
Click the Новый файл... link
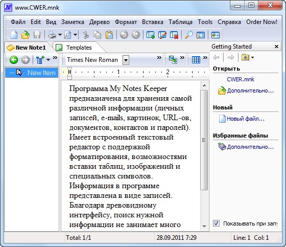(x=246, y=119)
